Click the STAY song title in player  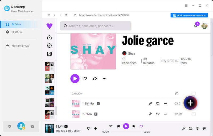59,126
